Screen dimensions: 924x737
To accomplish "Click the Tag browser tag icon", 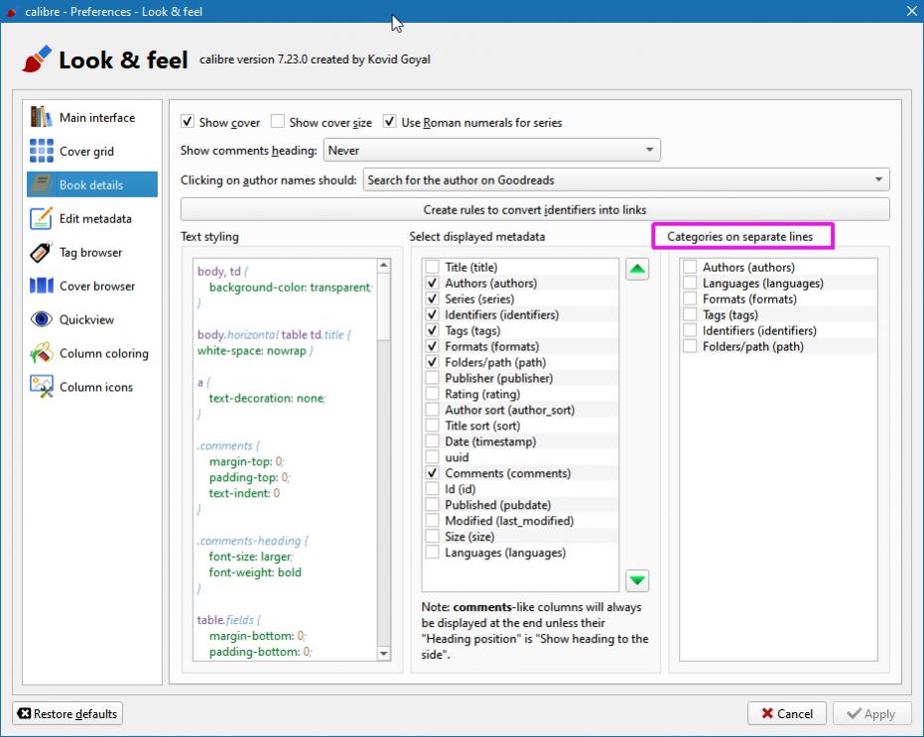I will click(41, 252).
